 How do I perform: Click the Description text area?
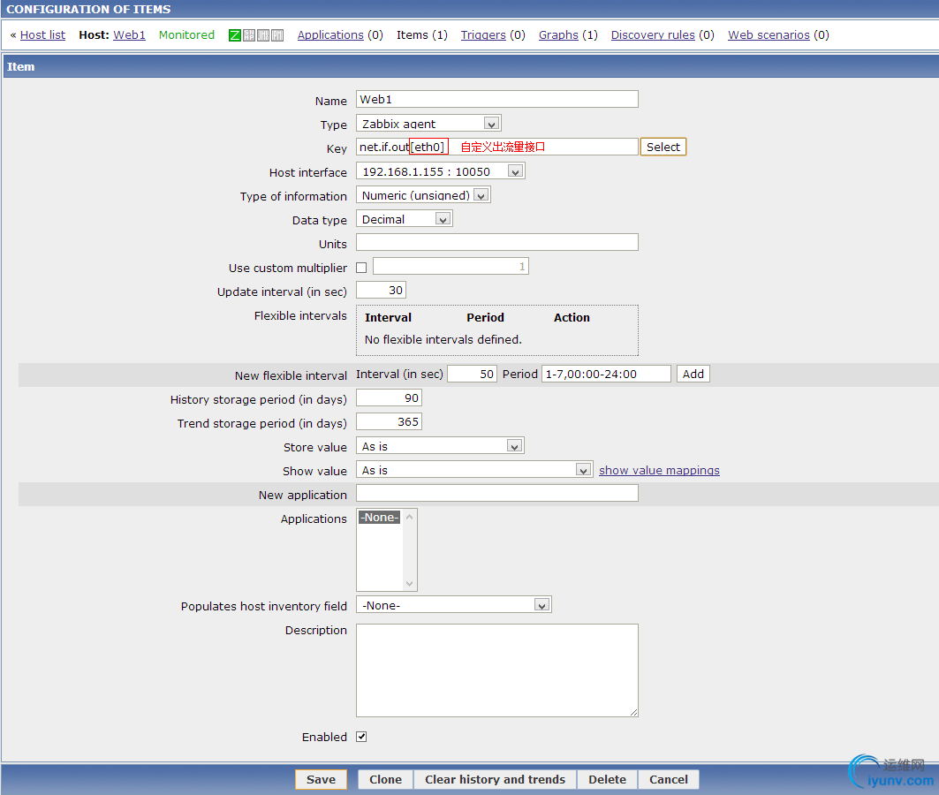click(497, 670)
